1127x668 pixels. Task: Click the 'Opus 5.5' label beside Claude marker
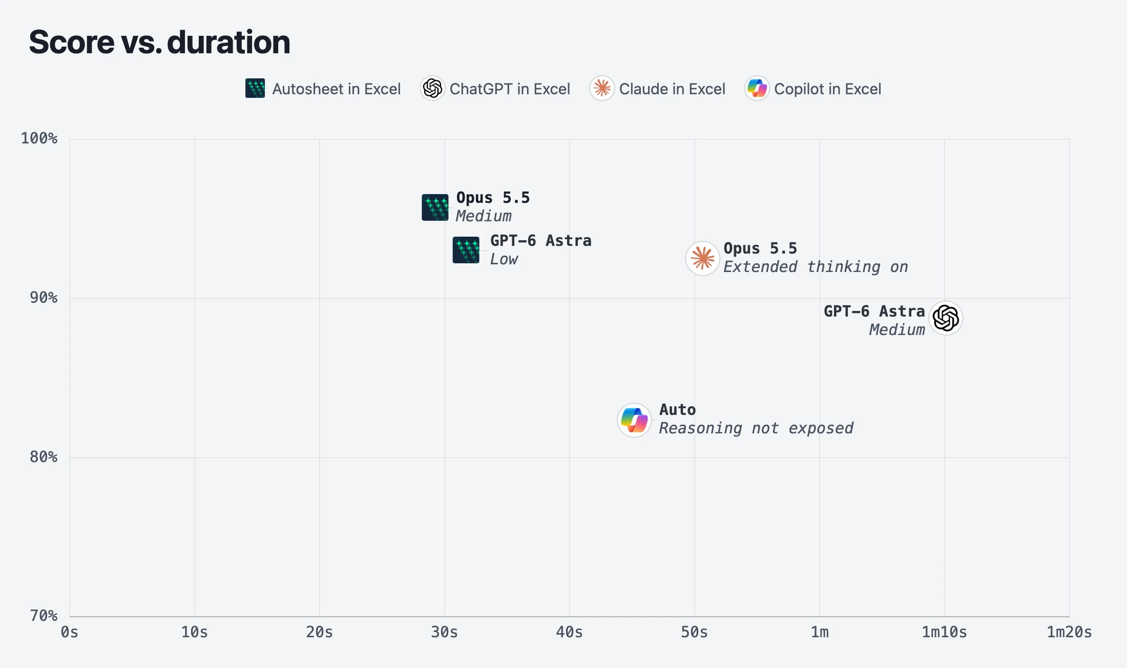pyautogui.click(x=760, y=248)
